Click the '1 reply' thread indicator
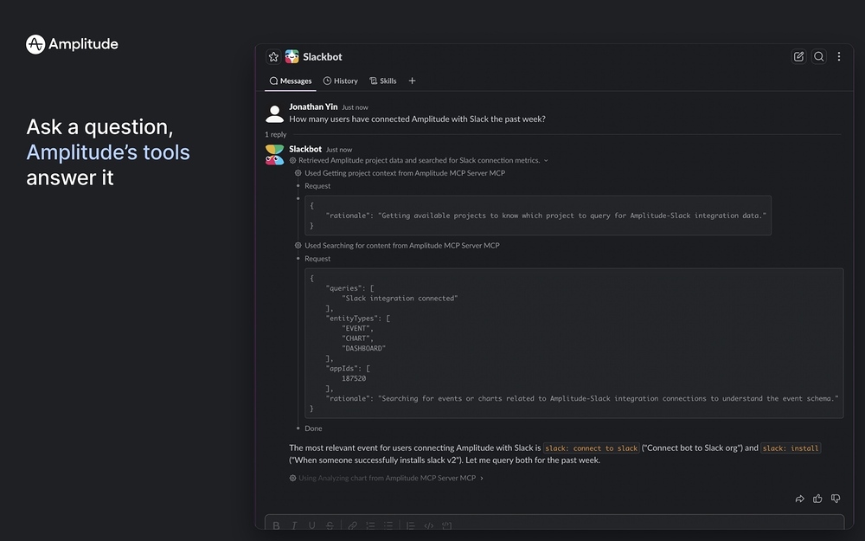Image resolution: width=865 pixels, height=541 pixels. [275, 135]
